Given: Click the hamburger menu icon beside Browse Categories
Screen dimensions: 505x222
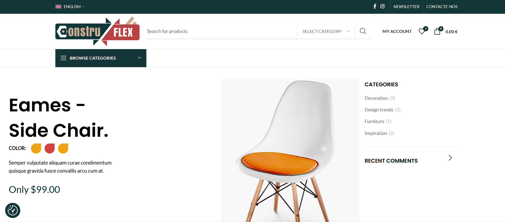Looking at the screenshot, I should point(63,58).
